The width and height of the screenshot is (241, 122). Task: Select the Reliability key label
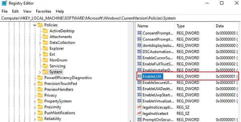[53, 118]
